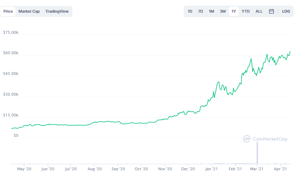
Task: Show ALL price history
Action: 259,11
